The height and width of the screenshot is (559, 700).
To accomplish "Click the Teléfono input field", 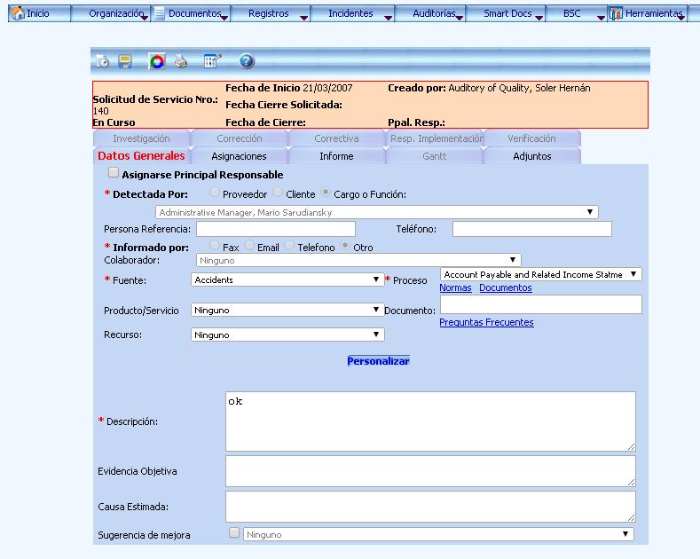I will [532, 229].
